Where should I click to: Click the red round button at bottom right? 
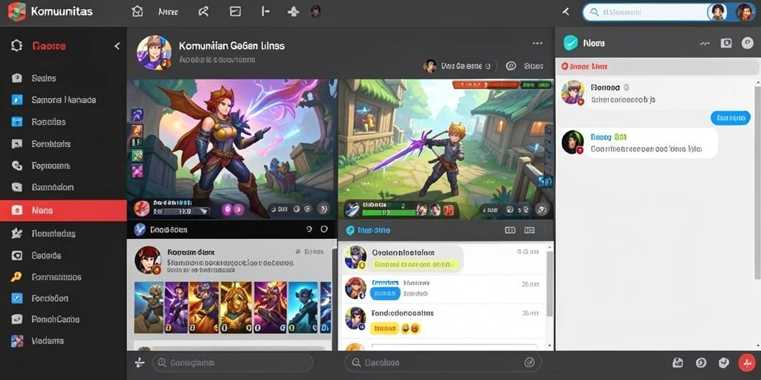(x=745, y=362)
